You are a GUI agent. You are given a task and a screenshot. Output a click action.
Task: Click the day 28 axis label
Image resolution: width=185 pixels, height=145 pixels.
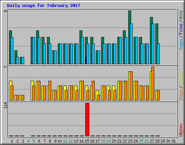pos(157,141)
